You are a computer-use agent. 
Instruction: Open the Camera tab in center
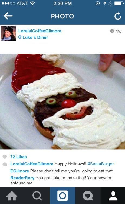tap(62, 196)
